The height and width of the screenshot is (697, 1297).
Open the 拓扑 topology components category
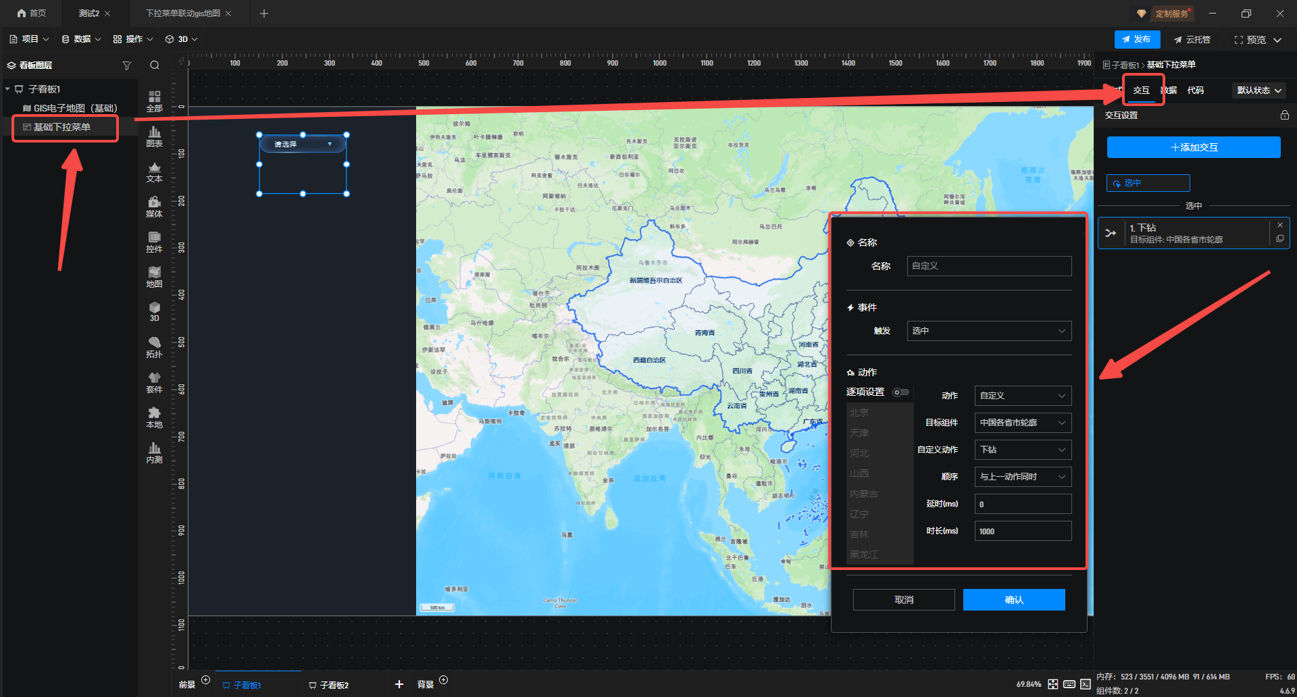tap(154, 347)
